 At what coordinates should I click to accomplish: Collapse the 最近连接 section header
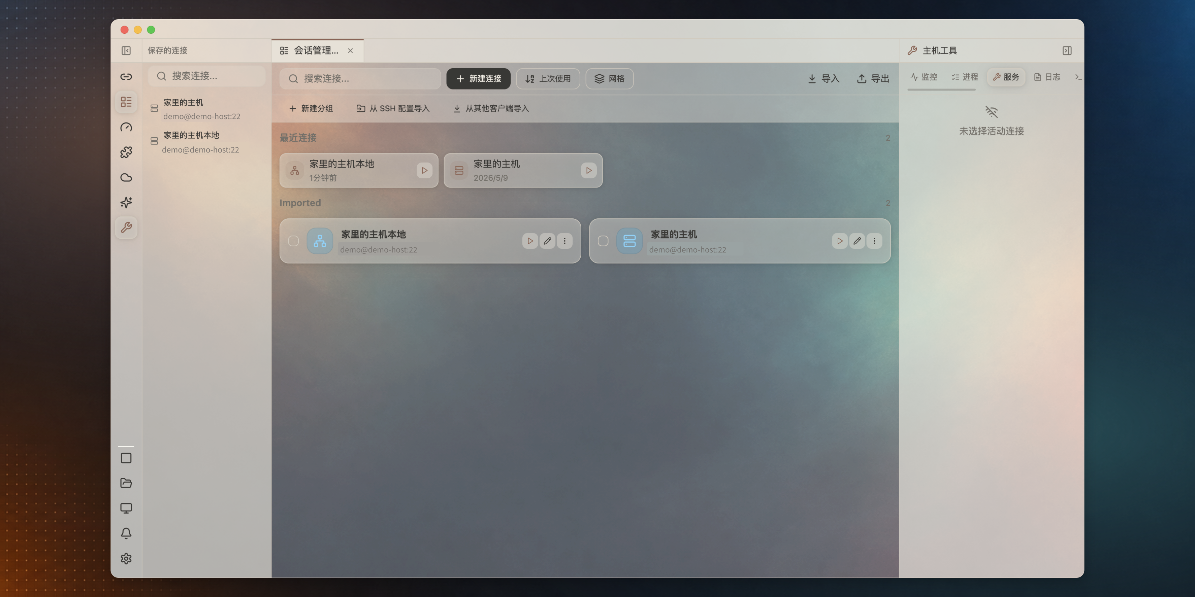click(x=298, y=138)
